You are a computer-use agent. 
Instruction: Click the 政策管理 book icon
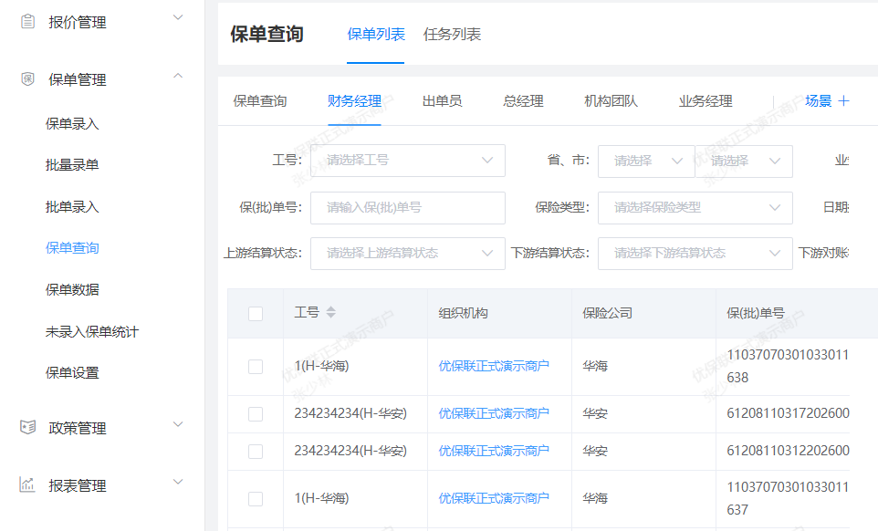tap(27, 428)
